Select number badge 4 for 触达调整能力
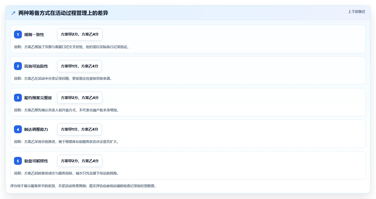The width and height of the screenshot is (376, 199). [x=18, y=129]
